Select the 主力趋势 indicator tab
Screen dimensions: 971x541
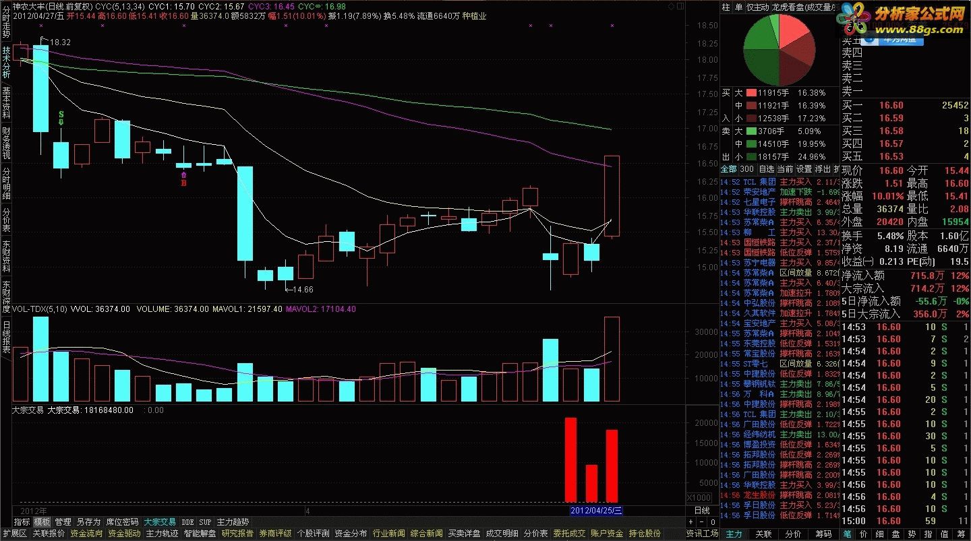233,521
